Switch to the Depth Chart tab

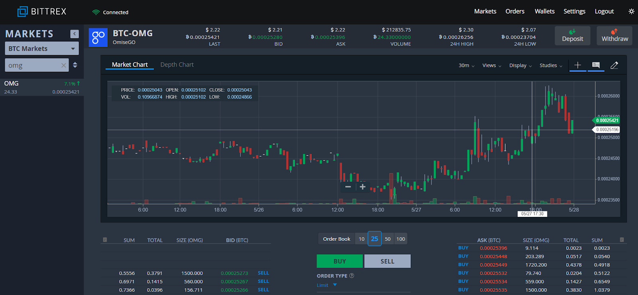click(177, 65)
